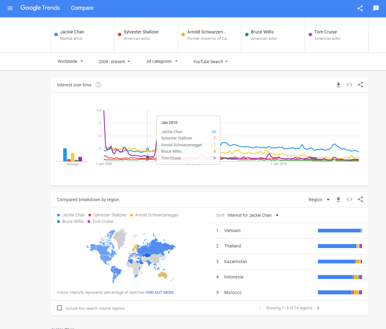Click the Jan 2010 tooltip heading
Viewport: 386px width, 329px height.
[169, 122]
